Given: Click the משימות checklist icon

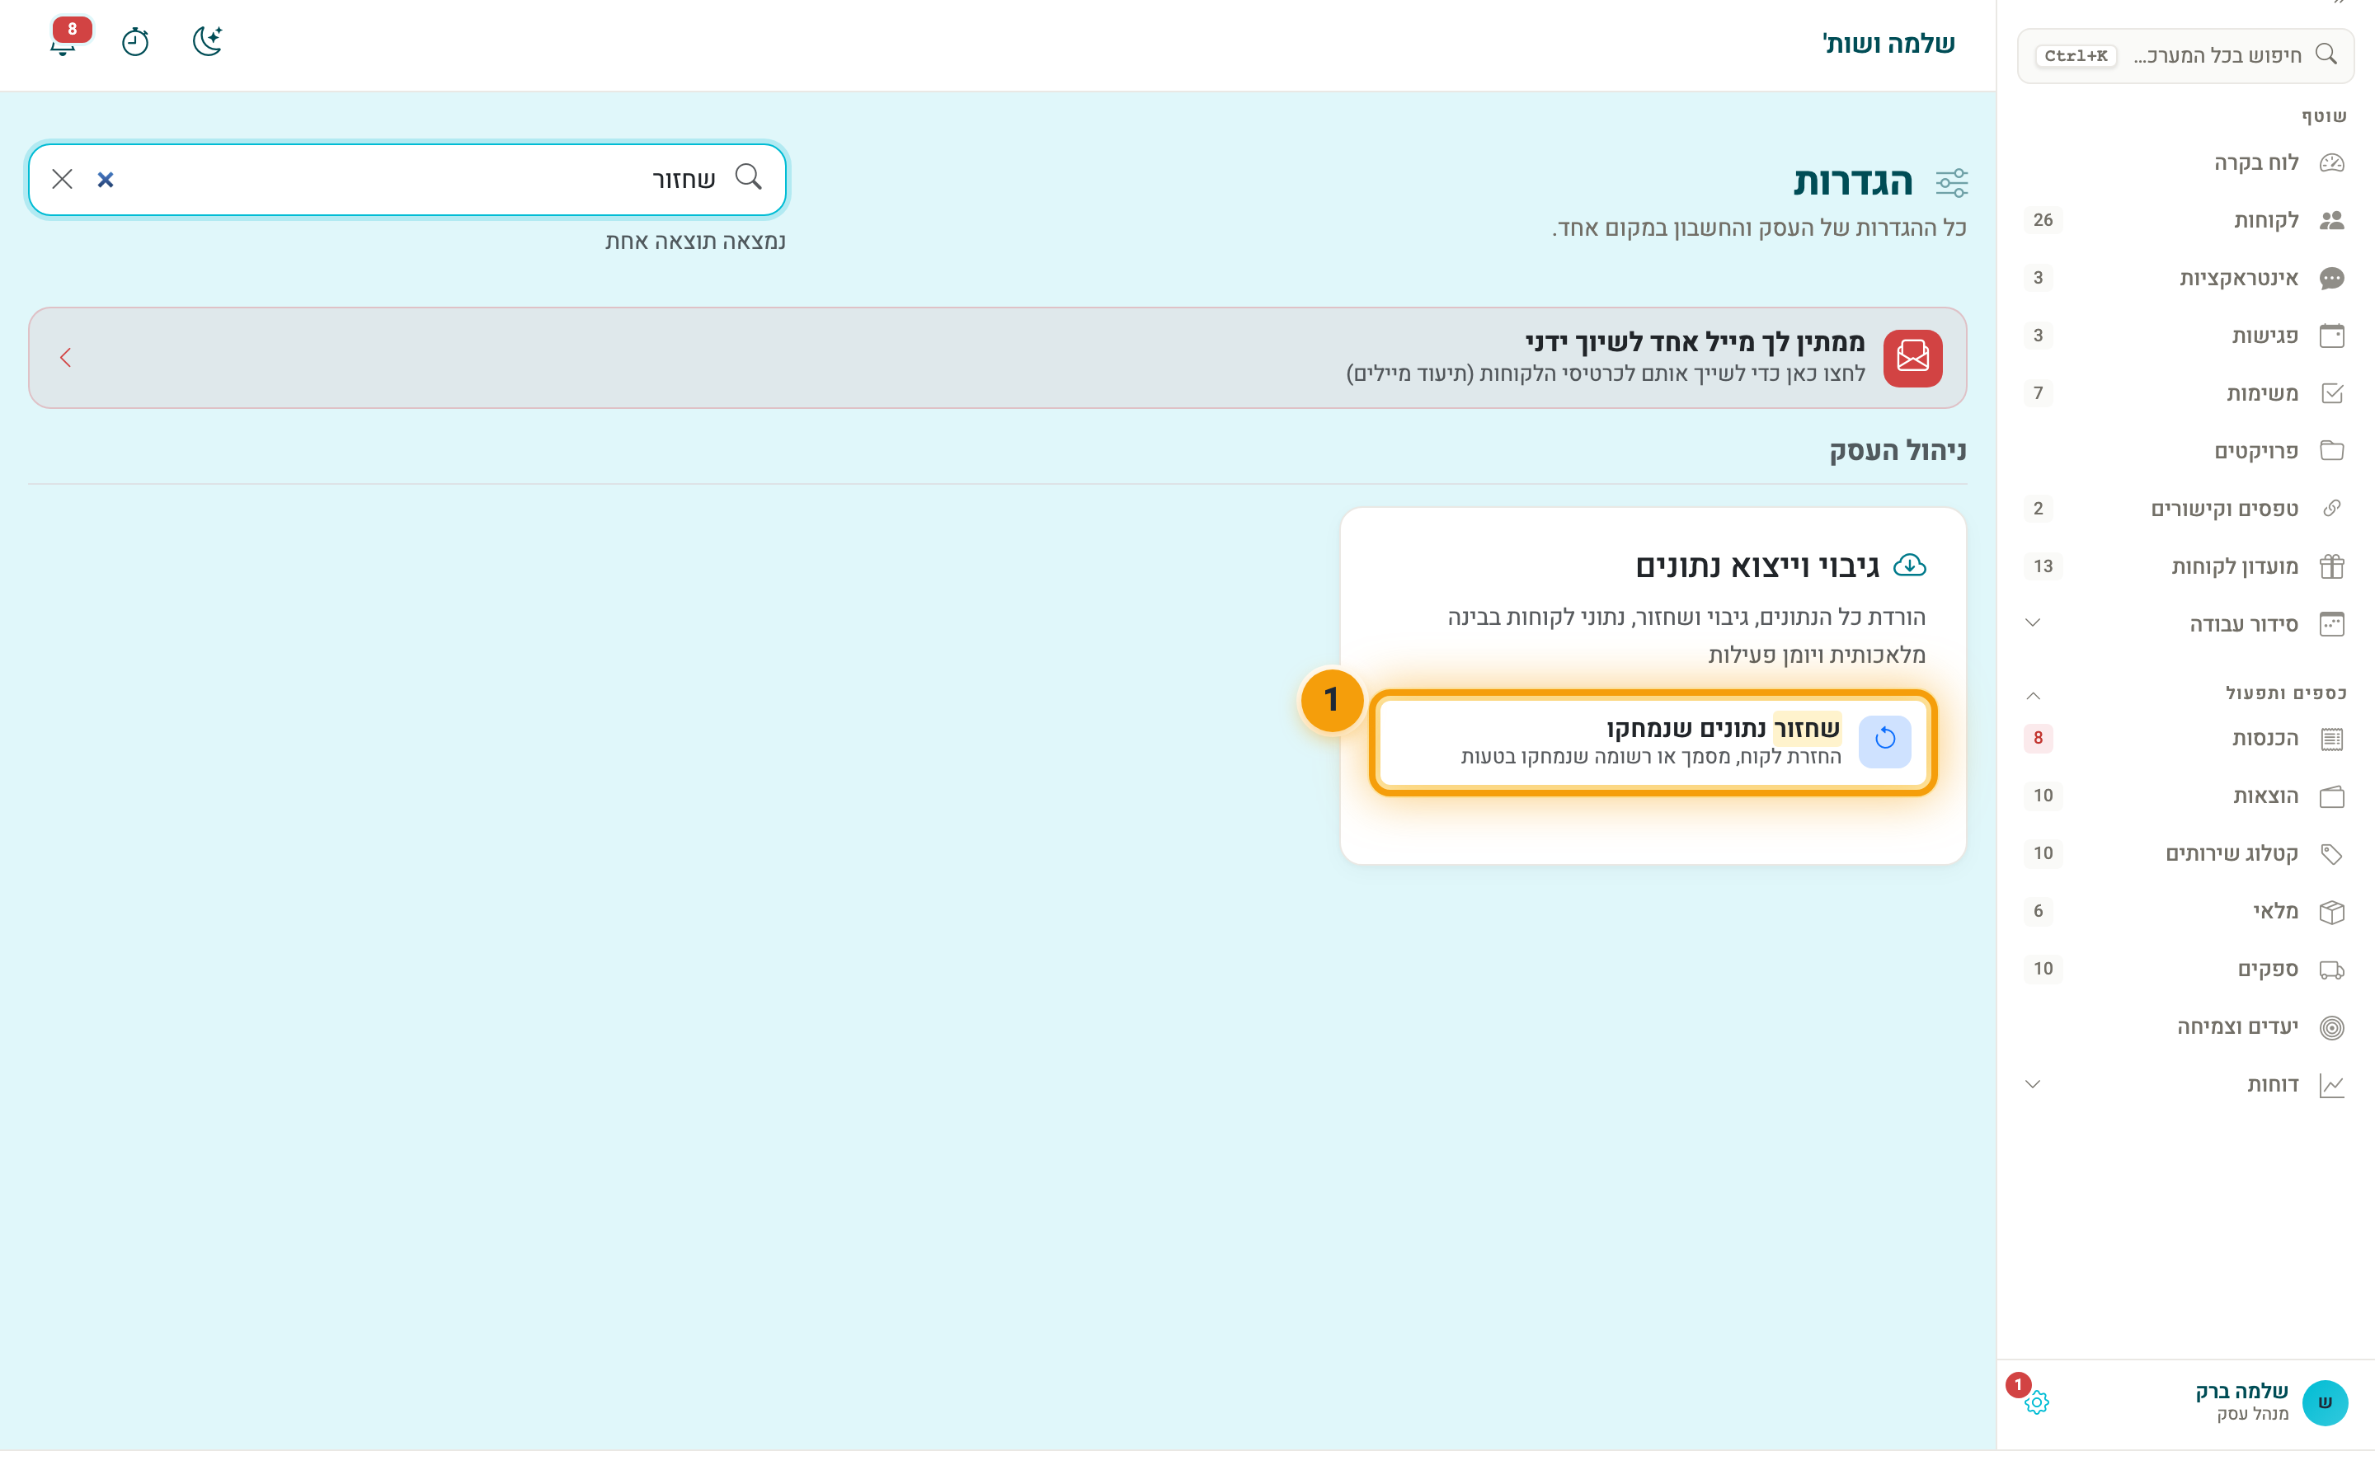Looking at the screenshot, I should point(2332,393).
